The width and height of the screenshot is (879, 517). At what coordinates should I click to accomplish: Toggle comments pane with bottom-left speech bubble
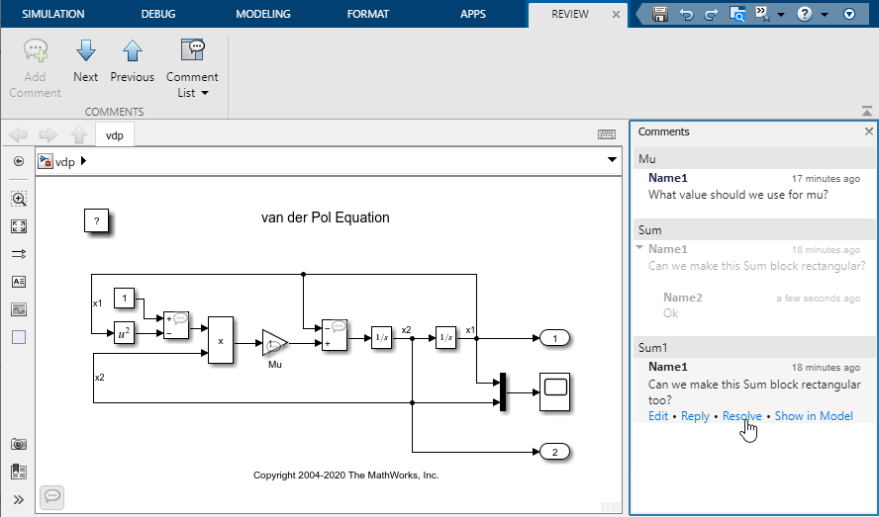pos(52,495)
